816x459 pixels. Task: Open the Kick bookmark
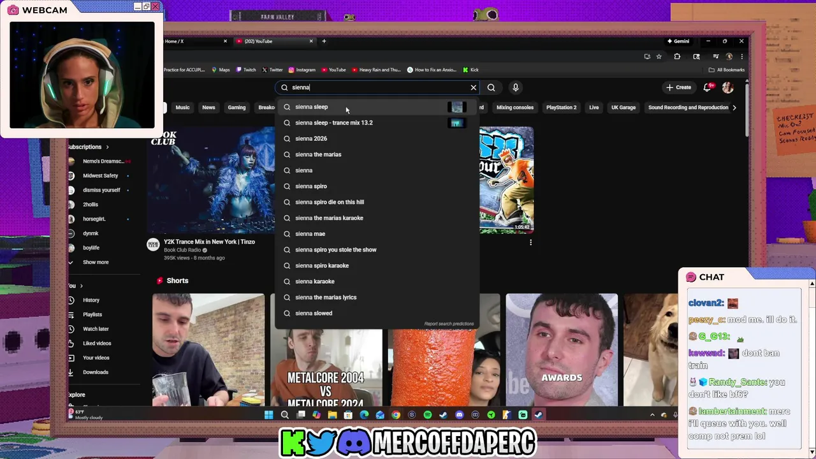click(x=470, y=70)
